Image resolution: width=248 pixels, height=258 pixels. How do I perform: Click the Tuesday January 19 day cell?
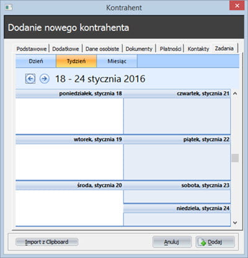coord(69,162)
